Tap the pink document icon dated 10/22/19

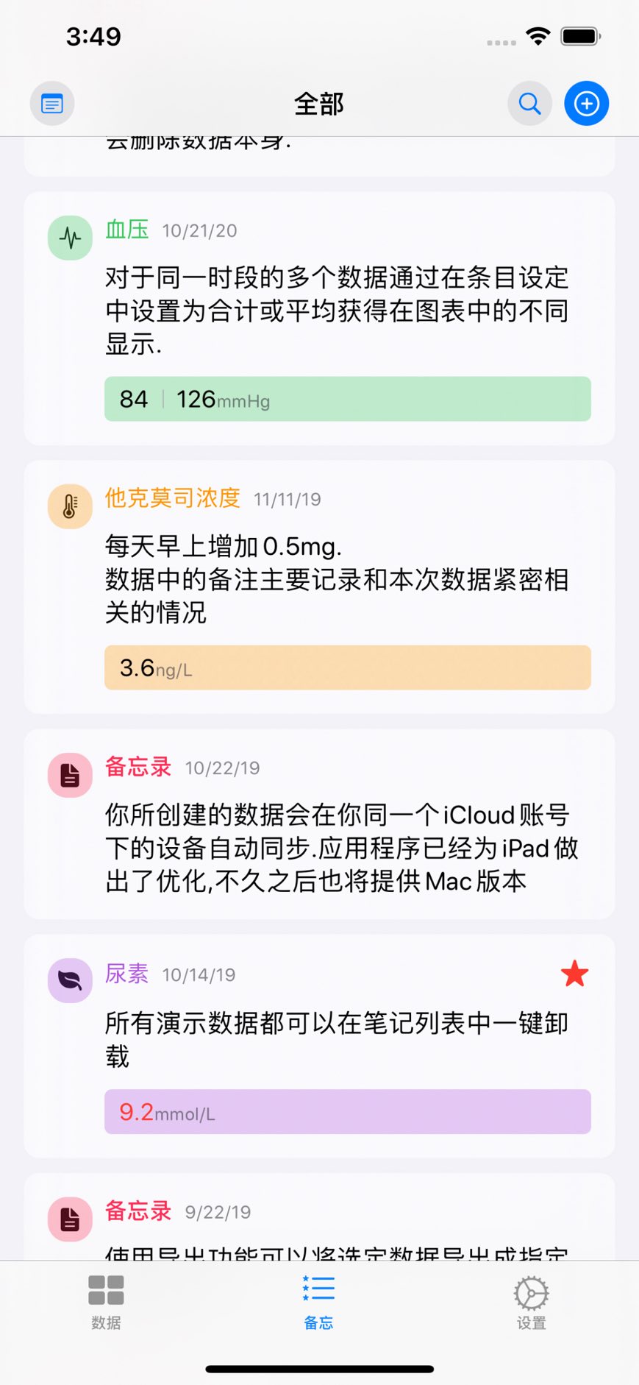tap(70, 775)
